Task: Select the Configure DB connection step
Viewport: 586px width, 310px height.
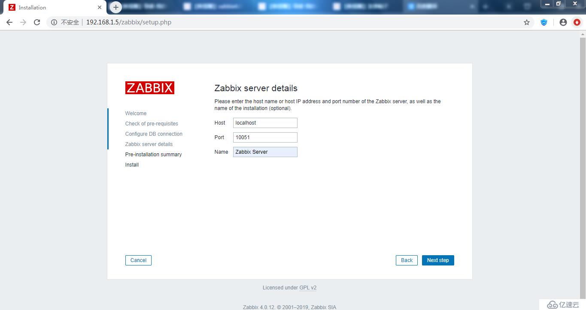Action: pyautogui.click(x=154, y=134)
